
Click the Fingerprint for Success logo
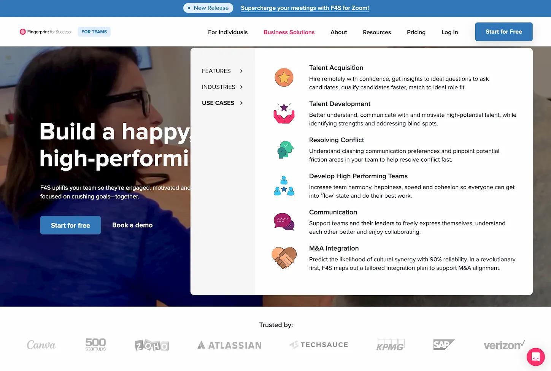(45, 32)
